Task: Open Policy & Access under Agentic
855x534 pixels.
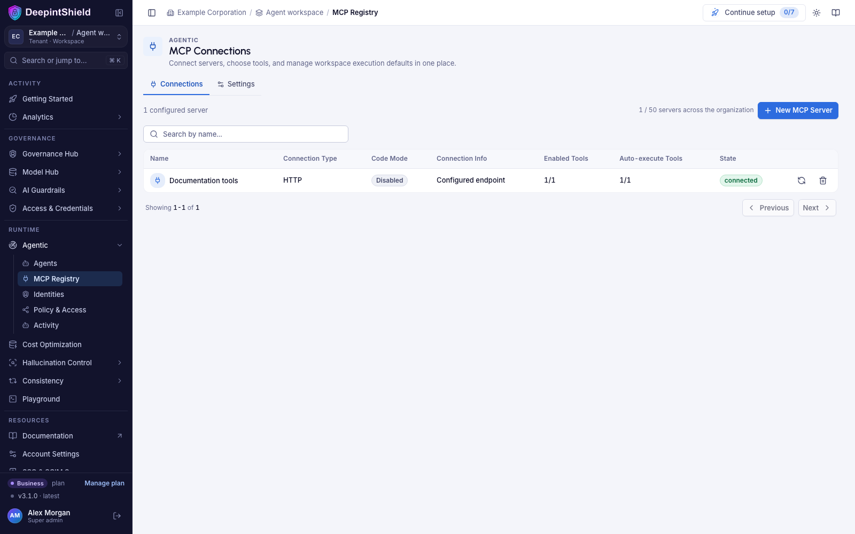Action: tap(70, 310)
